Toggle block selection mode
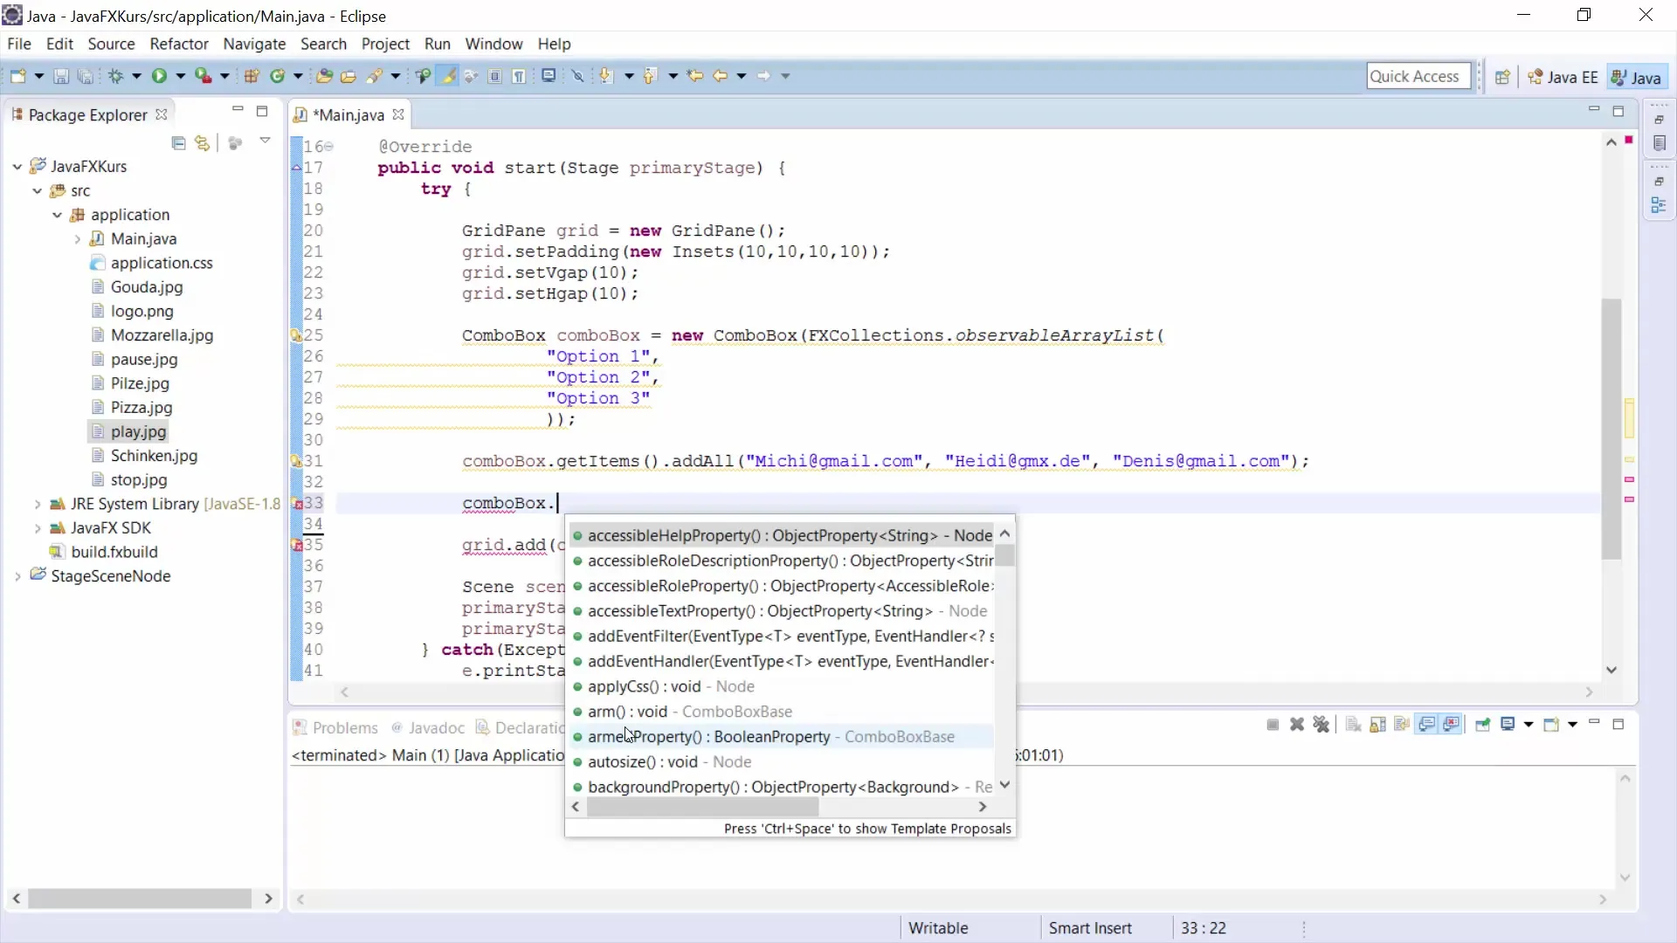Screen dimensions: 1677x943 click(x=494, y=76)
